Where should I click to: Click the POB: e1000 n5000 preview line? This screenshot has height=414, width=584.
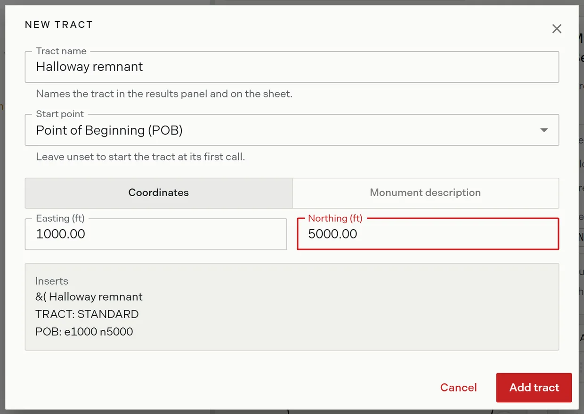(84, 332)
